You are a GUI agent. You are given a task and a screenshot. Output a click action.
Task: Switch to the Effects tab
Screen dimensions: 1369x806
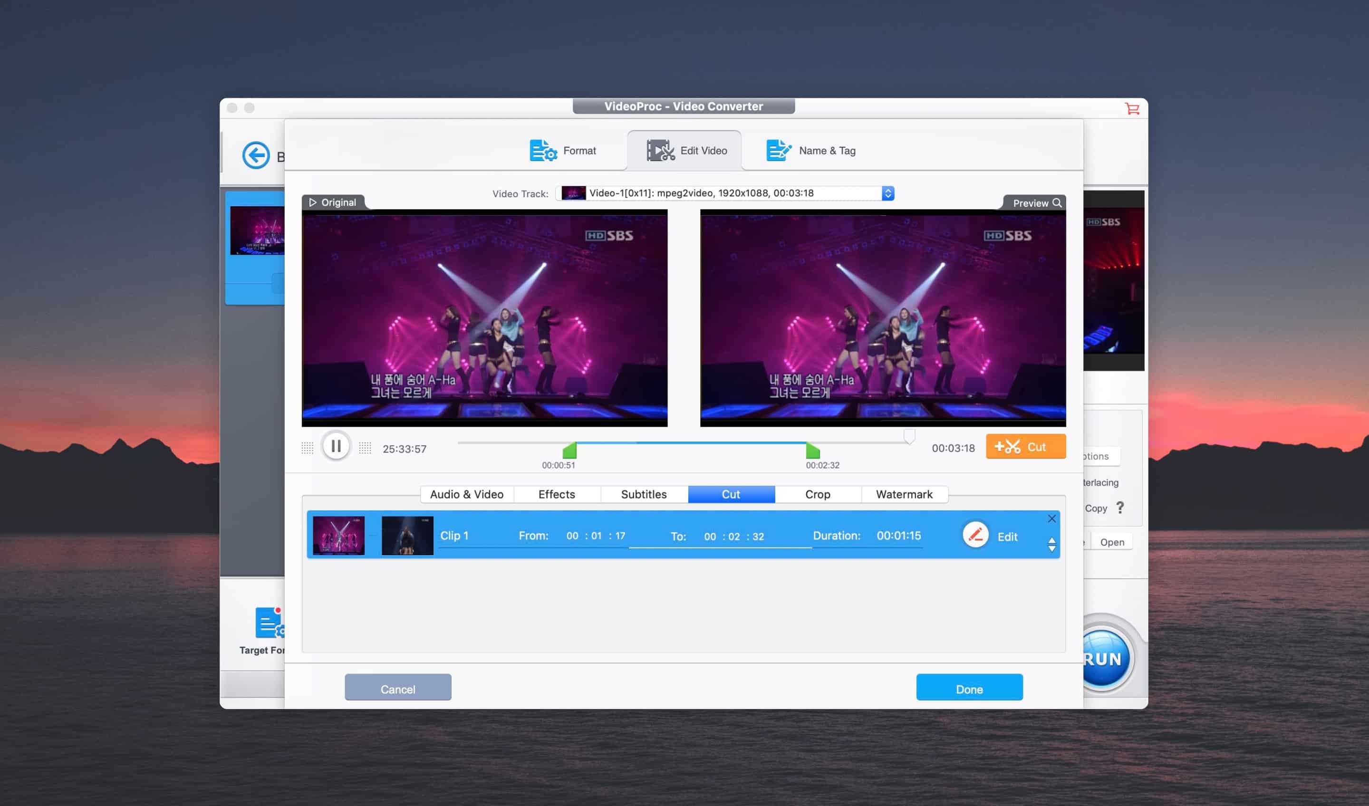(557, 494)
